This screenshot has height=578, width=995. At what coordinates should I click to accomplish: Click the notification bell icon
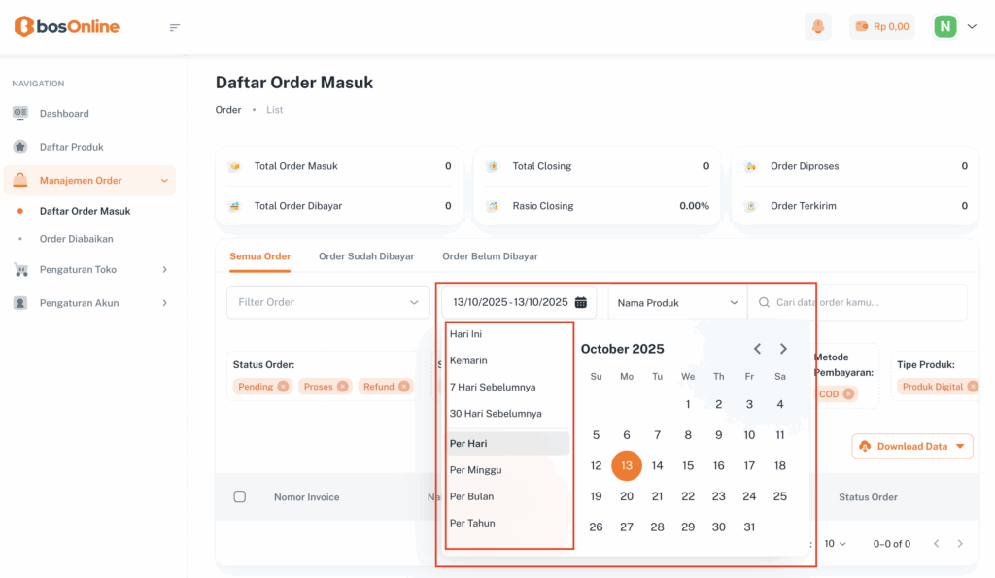click(818, 27)
